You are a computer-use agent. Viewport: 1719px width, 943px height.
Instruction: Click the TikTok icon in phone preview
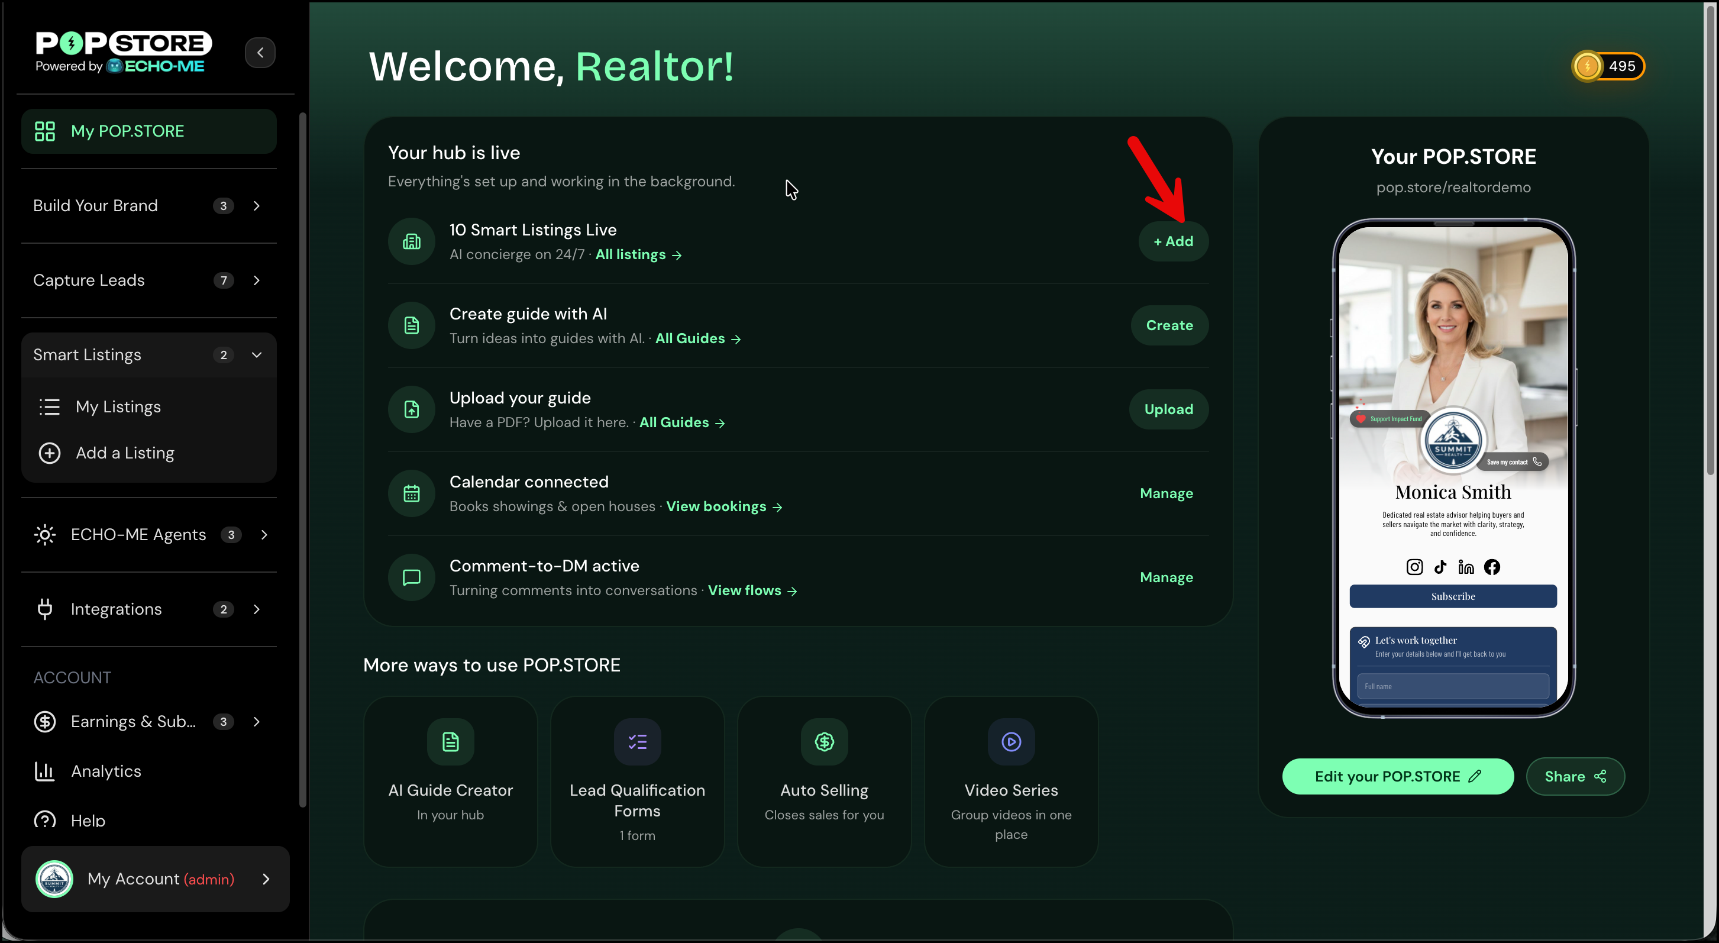pos(1440,567)
